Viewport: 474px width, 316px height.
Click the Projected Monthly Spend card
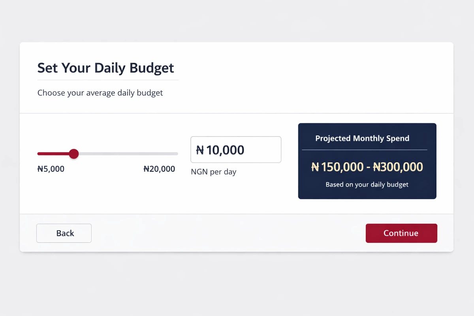pos(367,161)
